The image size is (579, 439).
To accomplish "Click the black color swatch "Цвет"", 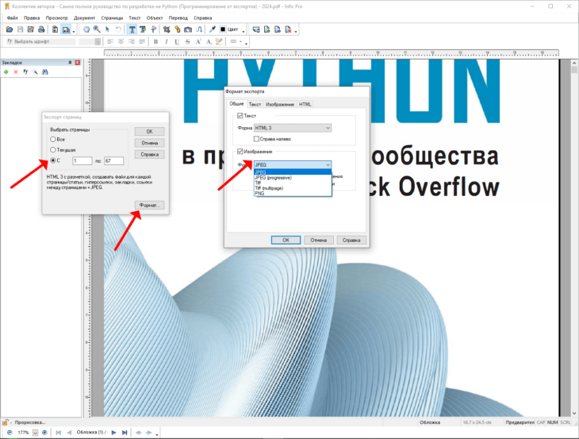I will (x=223, y=29).
